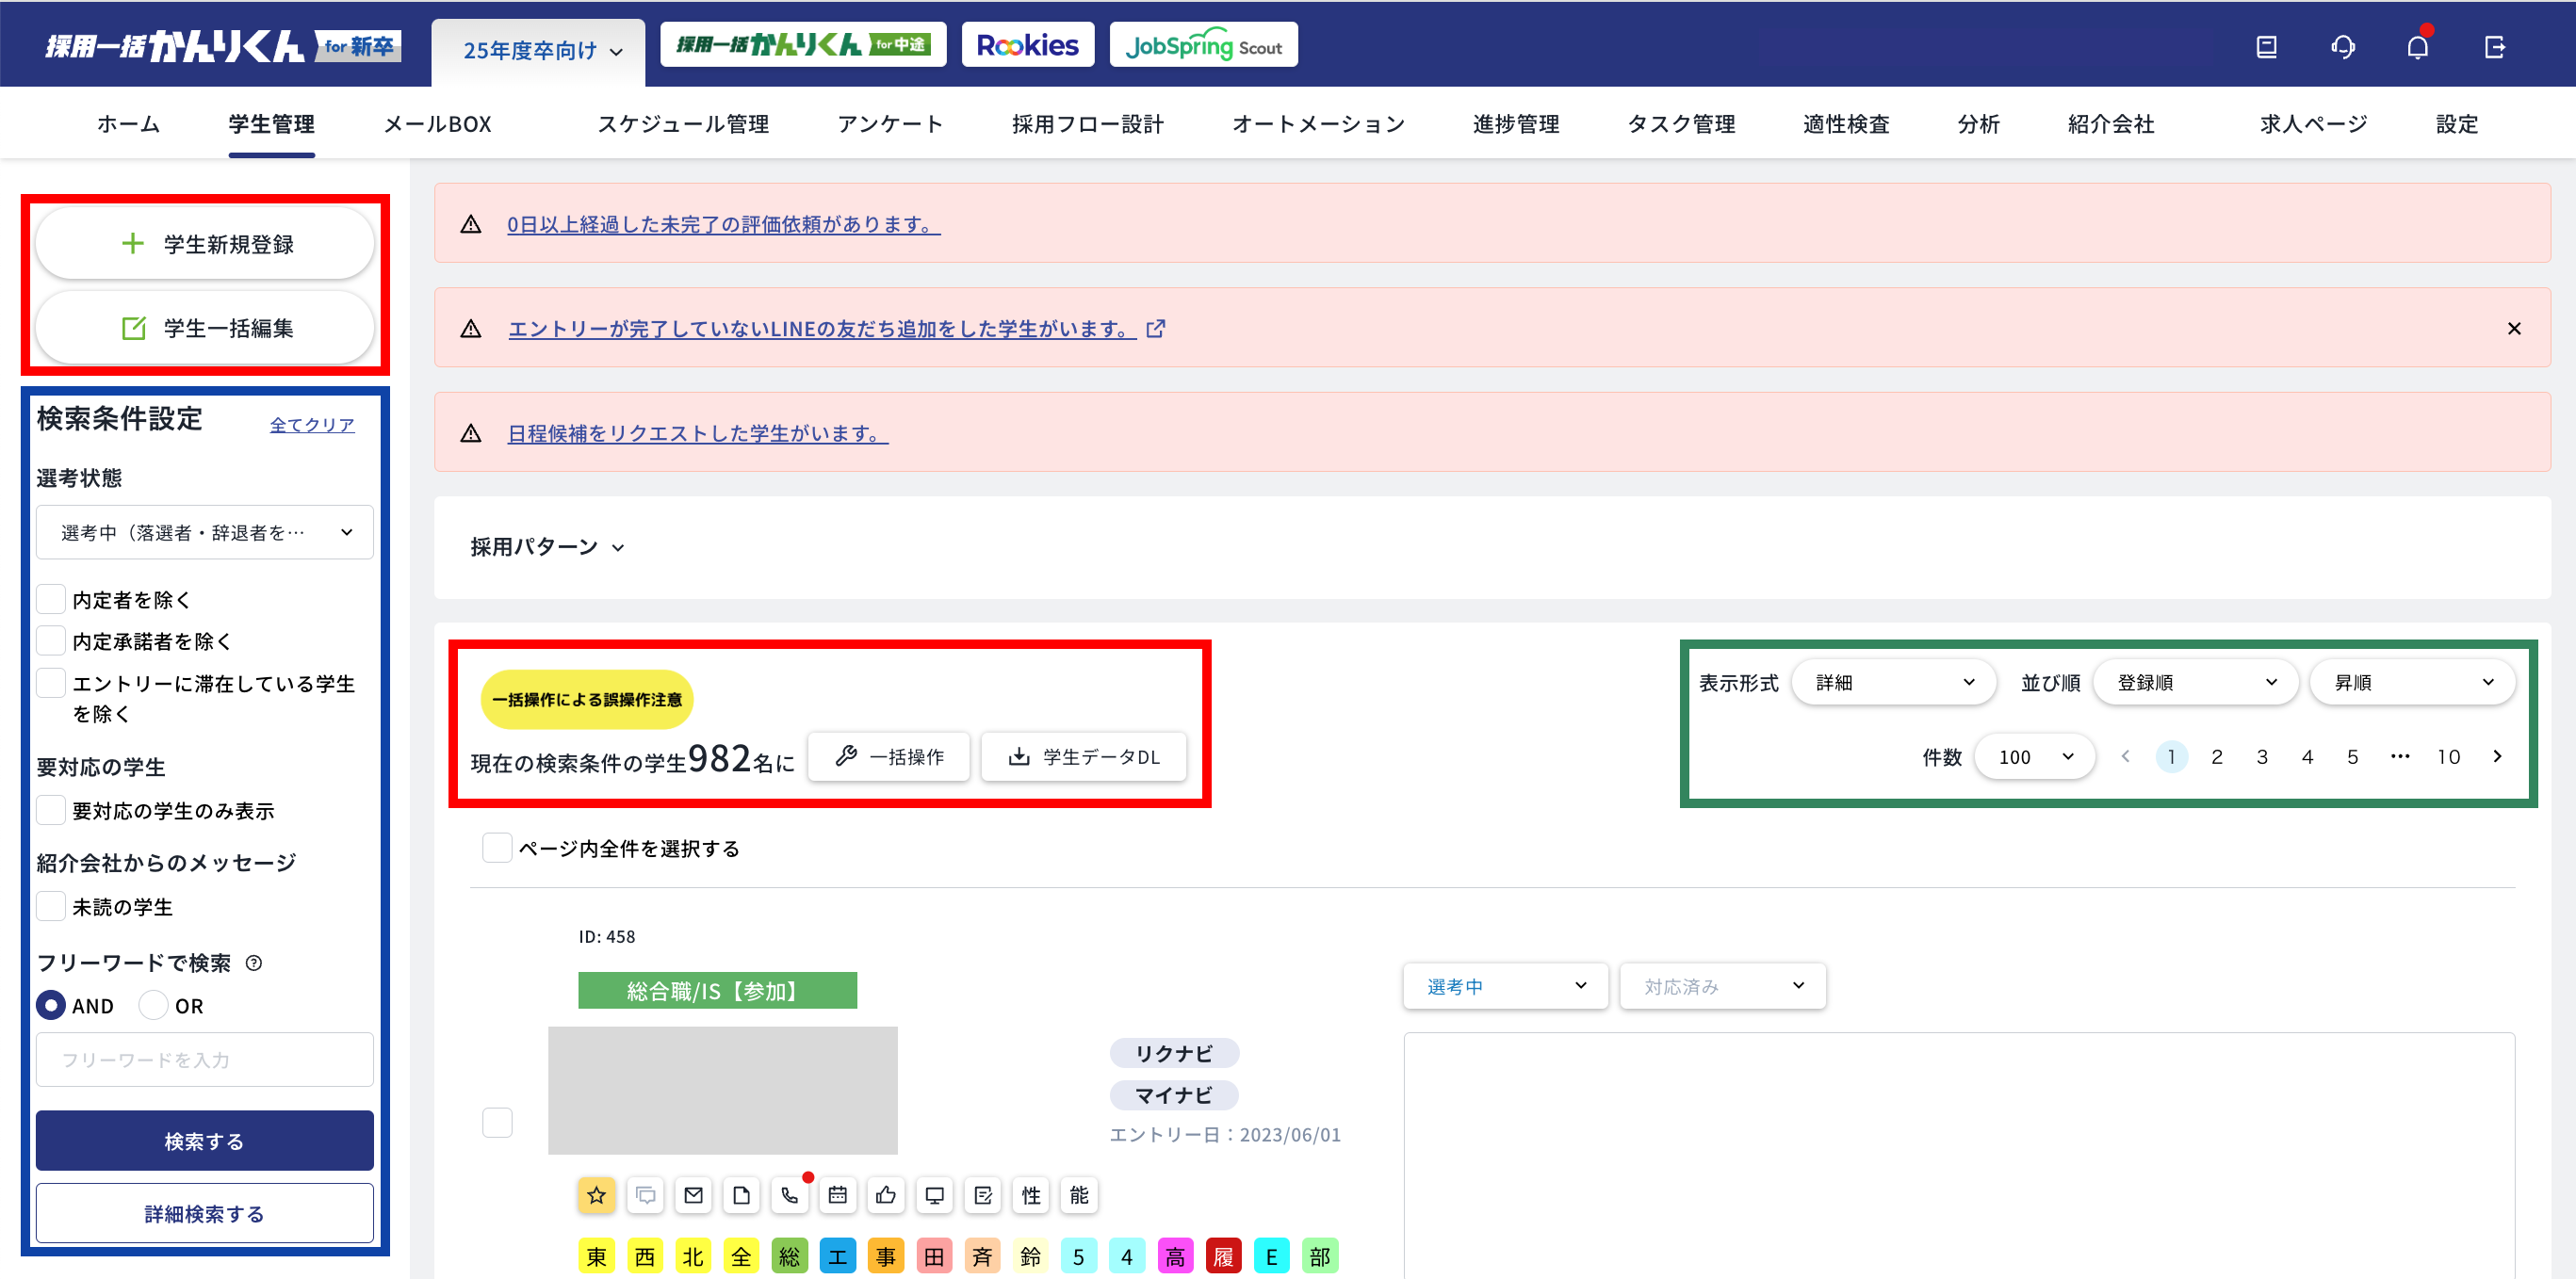The image size is (2576, 1279).
Task: Open the 25年度卒向け year dropdown
Action: coord(541,51)
